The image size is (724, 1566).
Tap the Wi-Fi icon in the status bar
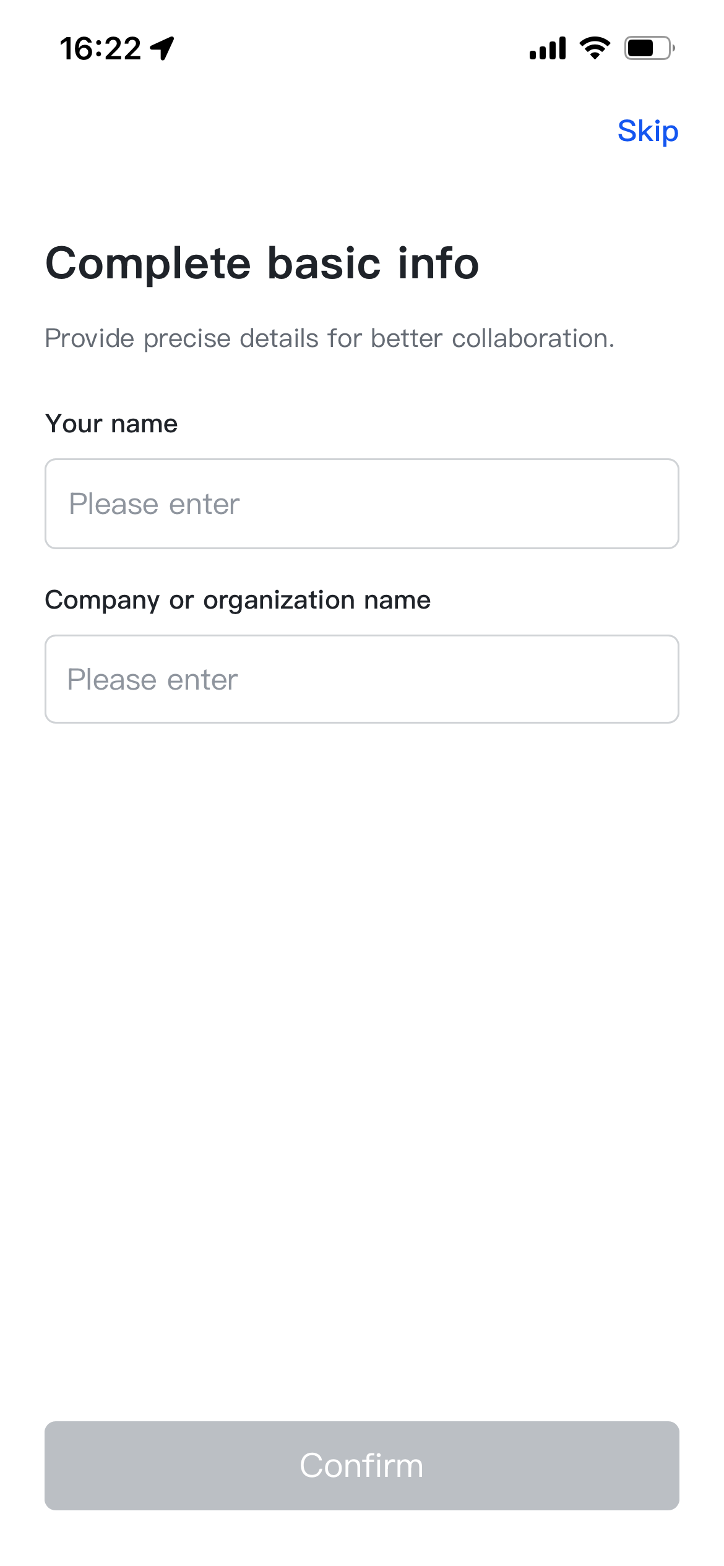(593, 48)
